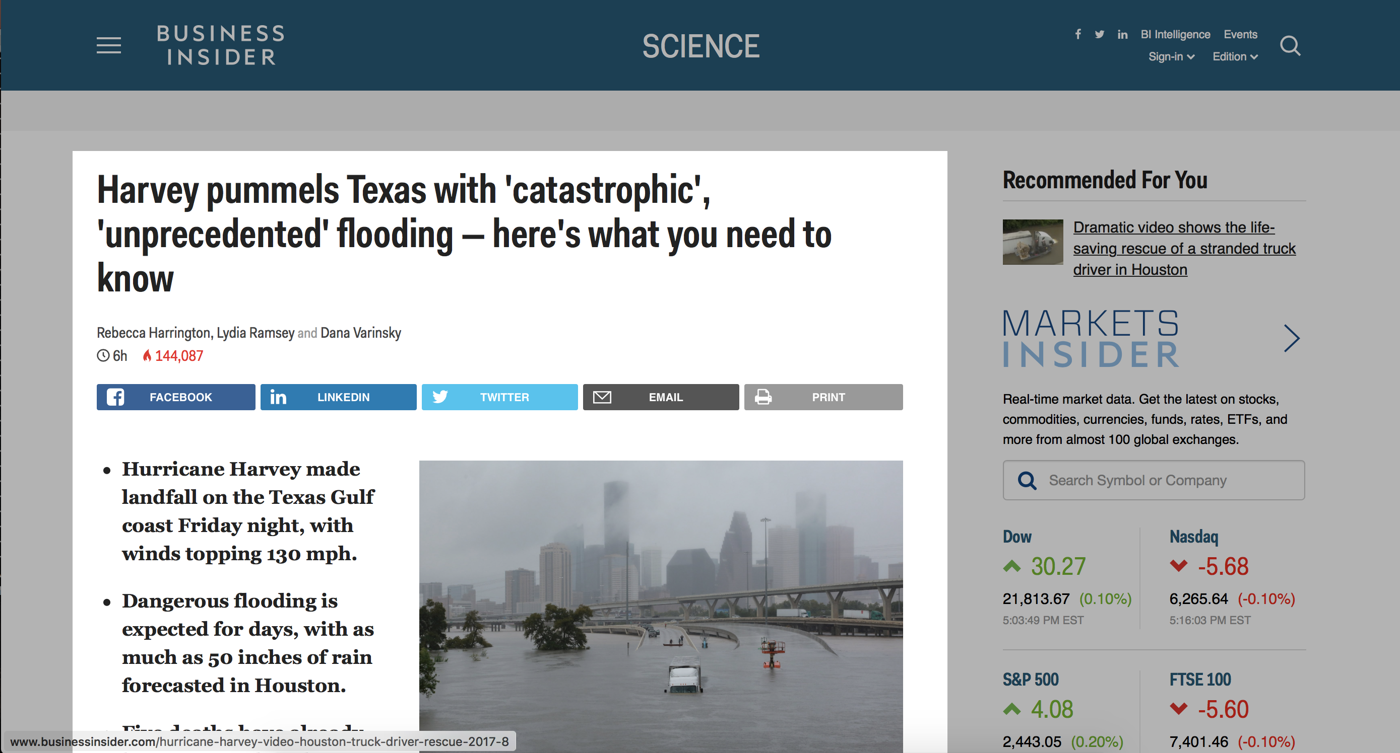Click the FTSE 100 change value -5.60

pyautogui.click(x=1223, y=709)
